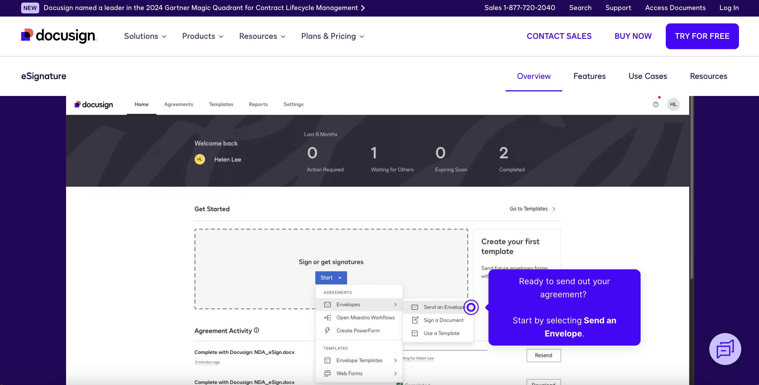759x385 pixels.
Task: Click the Support link
Action: [x=618, y=8]
